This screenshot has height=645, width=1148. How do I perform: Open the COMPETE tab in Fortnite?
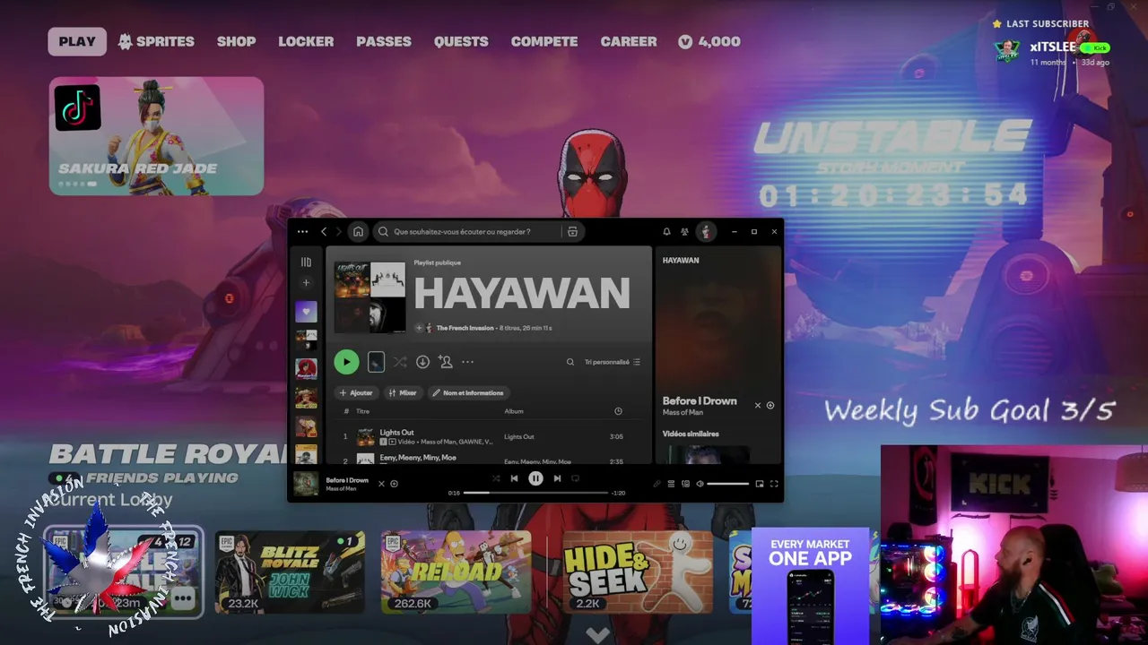pyautogui.click(x=544, y=41)
